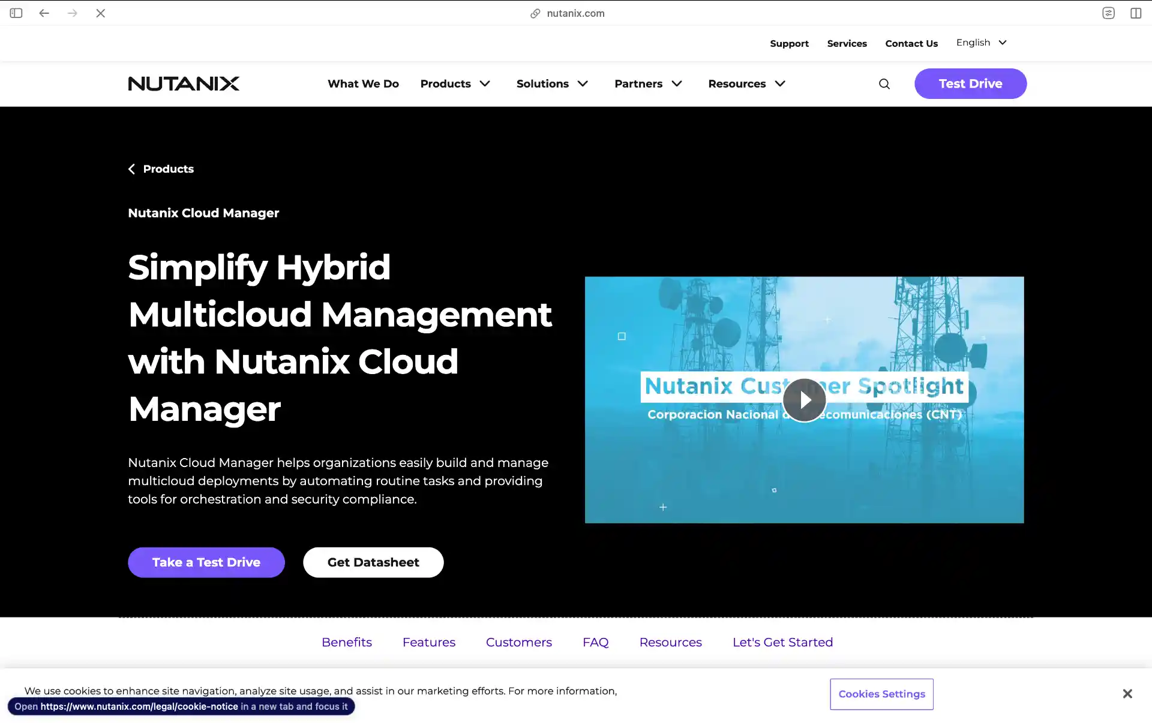1152x723 pixels.
Task: Stop the page from loading
Action: click(101, 13)
